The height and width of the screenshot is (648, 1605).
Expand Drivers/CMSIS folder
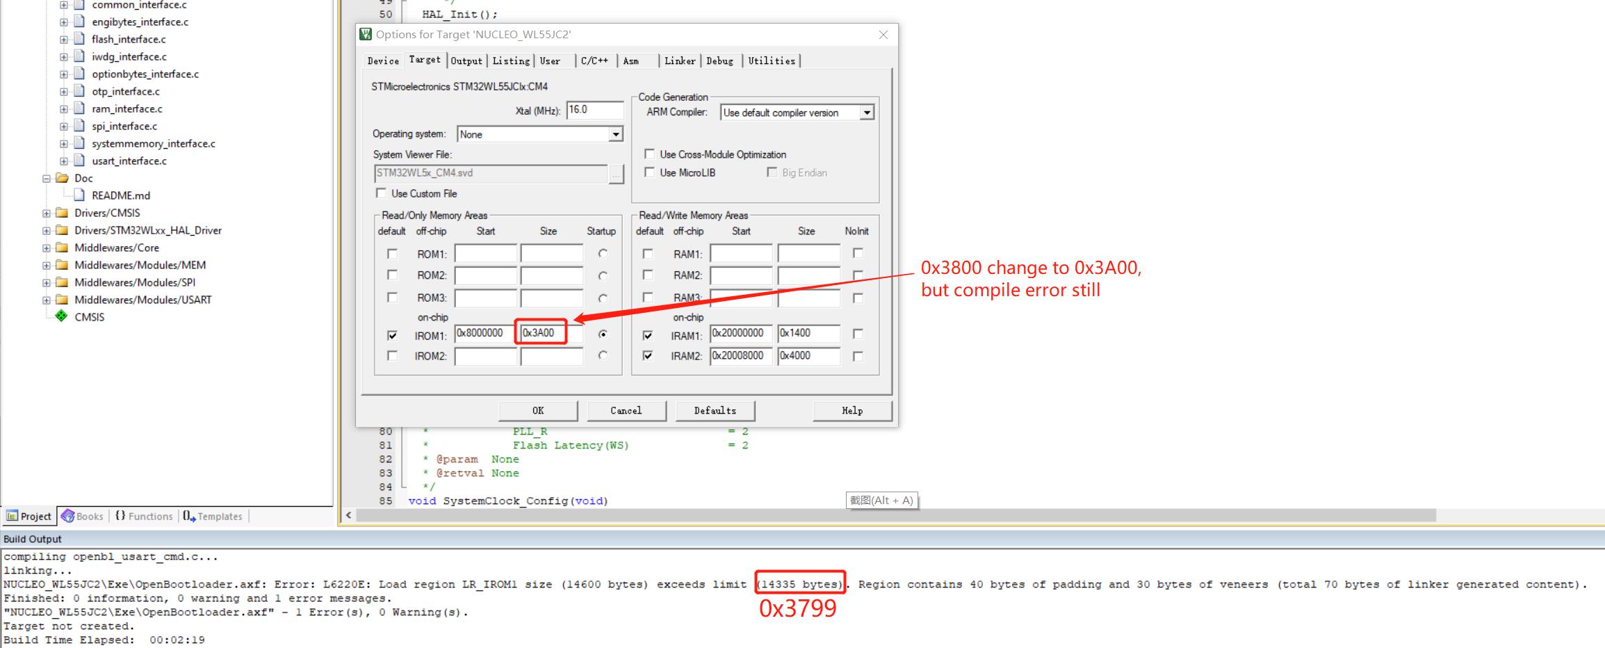pos(47,213)
